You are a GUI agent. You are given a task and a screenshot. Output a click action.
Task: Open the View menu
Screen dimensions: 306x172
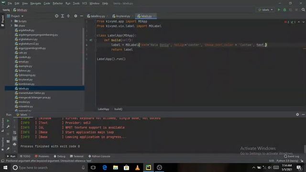click(x=25, y=3)
